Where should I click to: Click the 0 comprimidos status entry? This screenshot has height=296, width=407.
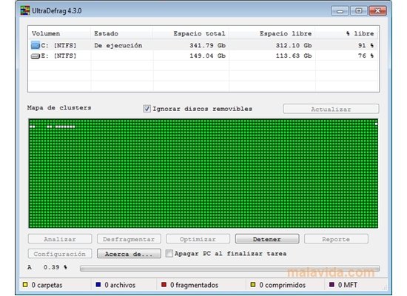[x=278, y=285]
